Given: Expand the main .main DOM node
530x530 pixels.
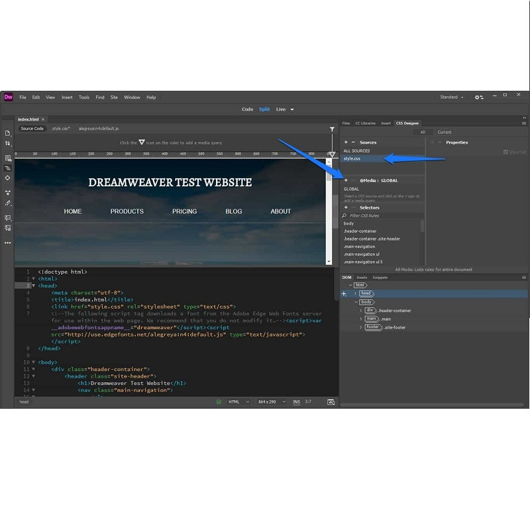Looking at the screenshot, I should [x=360, y=319].
